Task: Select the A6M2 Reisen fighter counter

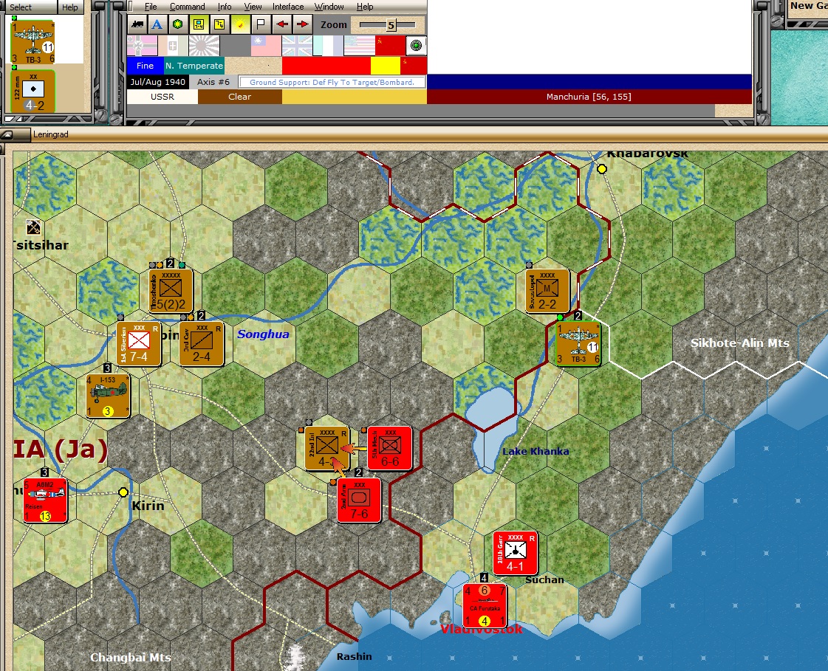Action: (45, 500)
